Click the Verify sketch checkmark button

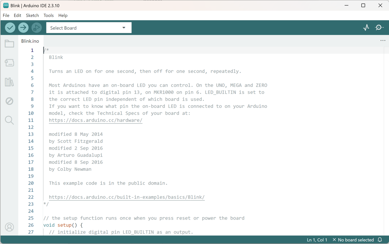click(x=10, y=28)
